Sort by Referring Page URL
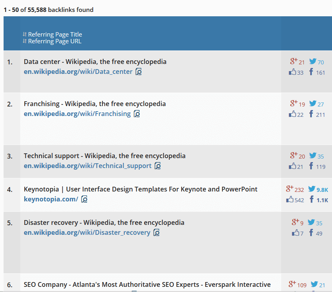 (55, 41)
